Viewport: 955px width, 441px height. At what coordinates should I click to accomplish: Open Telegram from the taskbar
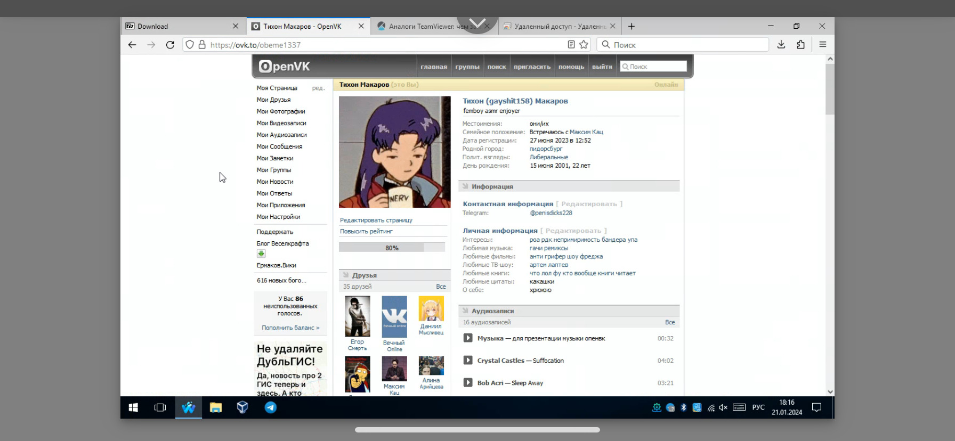click(x=271, y=407)
